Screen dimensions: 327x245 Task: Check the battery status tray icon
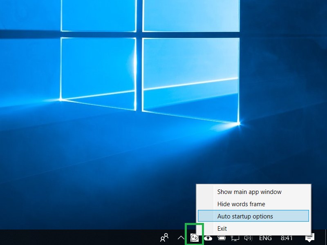tap(222, 238)
